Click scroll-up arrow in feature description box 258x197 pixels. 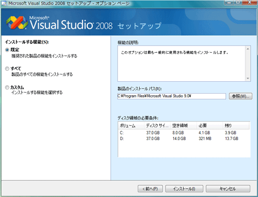coord(248,49)
